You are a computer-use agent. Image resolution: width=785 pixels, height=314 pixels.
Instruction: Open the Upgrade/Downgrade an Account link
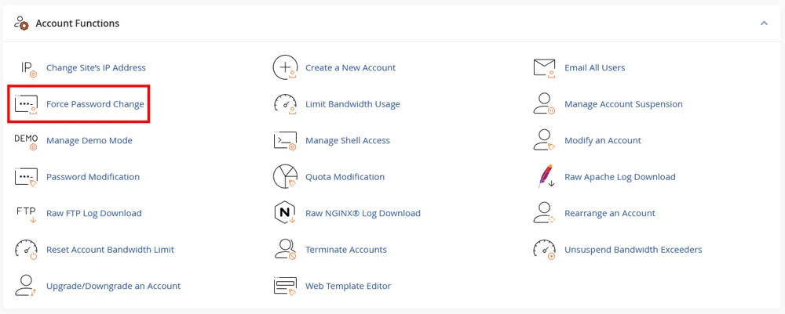113,286
